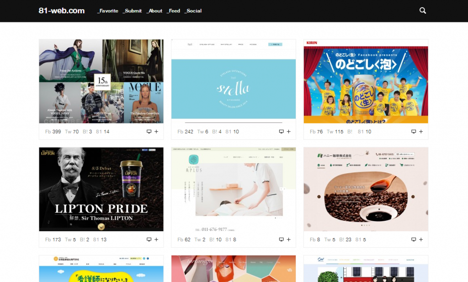Click the monitor icon on Lipton card

pyautogui.click(x=149, y=239)
